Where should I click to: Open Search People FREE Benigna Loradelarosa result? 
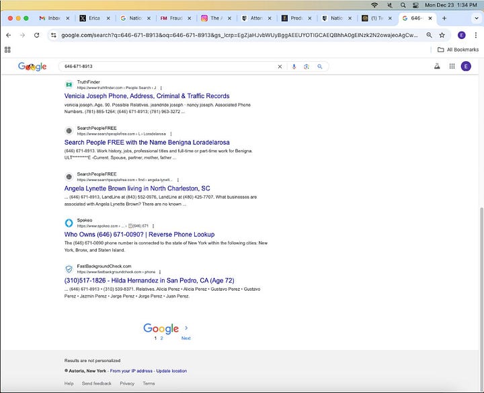pos(147,143)
